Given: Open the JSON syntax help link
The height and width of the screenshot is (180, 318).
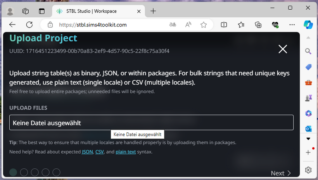Looking at the screenshot, I should click(x=87, y=152).
